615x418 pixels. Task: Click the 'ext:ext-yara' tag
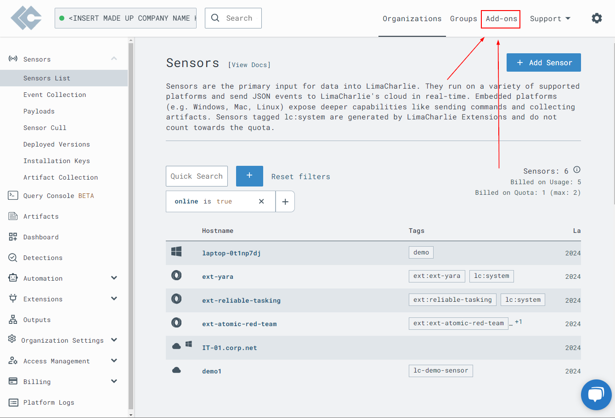(437, 276)
